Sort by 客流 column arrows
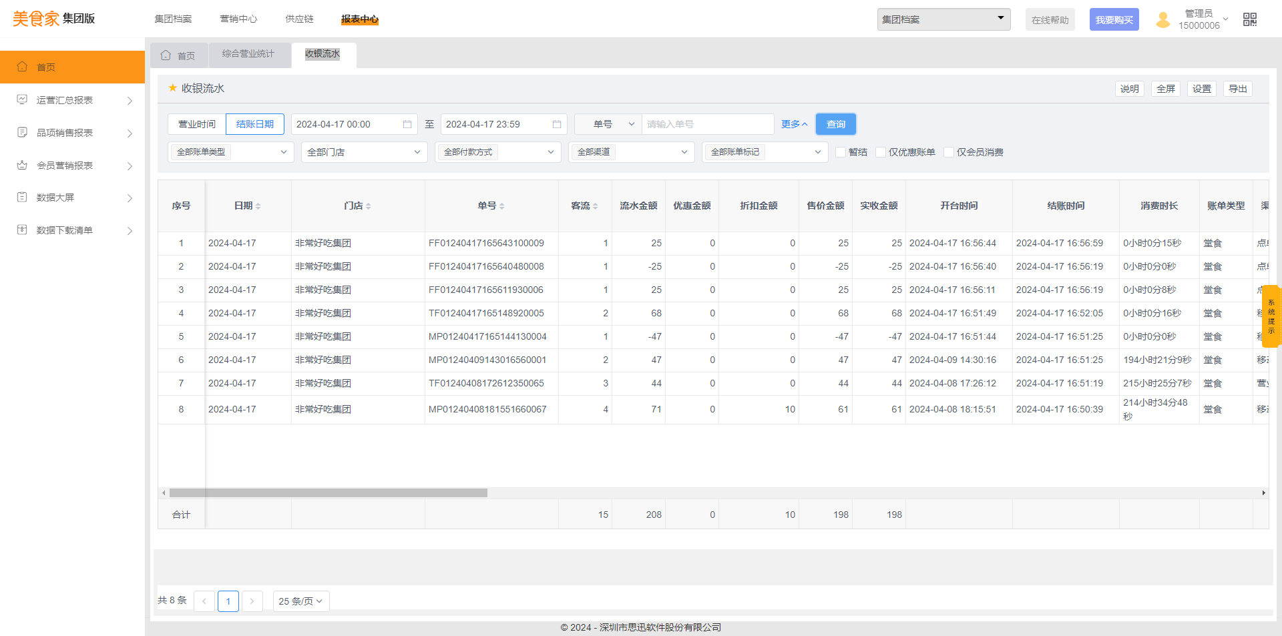Image resolution: width=1282 pixels, height=636 pixels. (596, 206)
